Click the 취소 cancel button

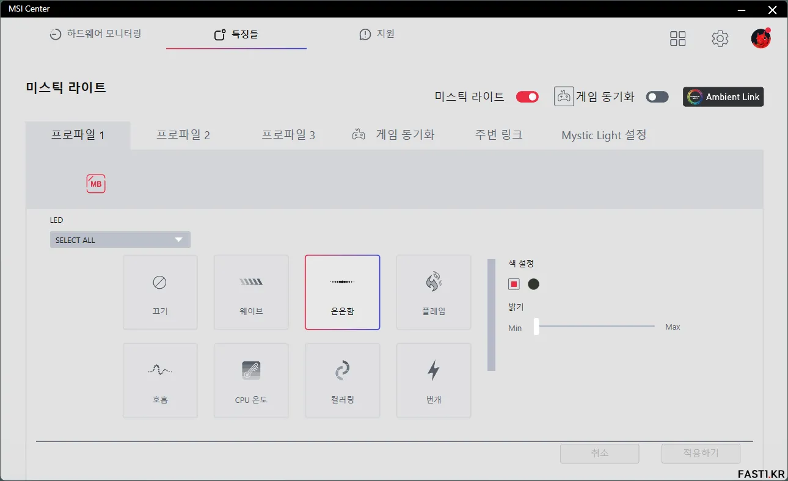click(x=600, y=454)
